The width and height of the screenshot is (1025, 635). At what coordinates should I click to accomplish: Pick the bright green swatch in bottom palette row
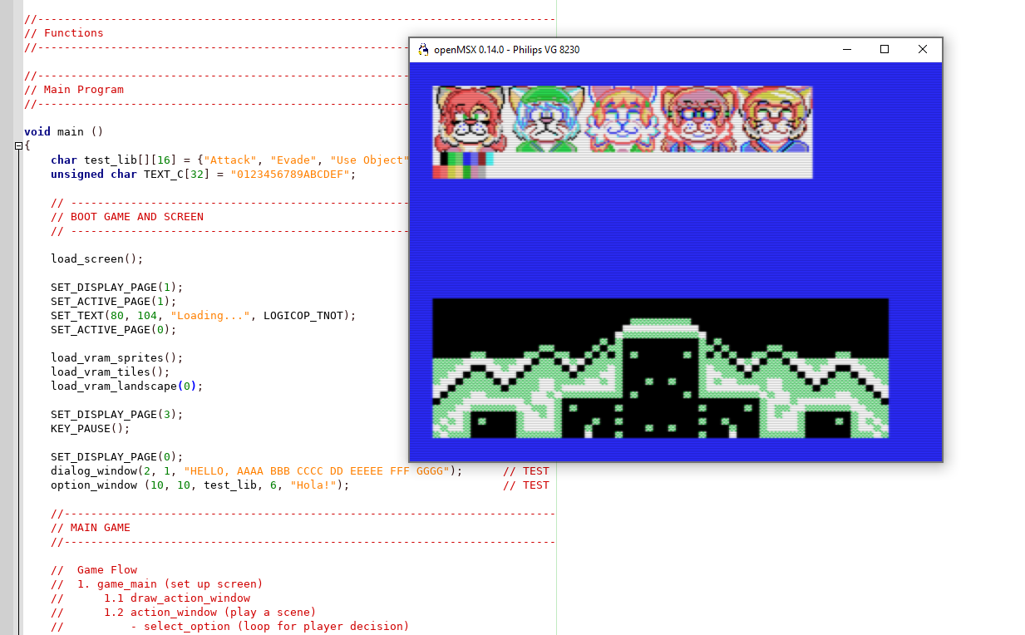tap(467, 172)
